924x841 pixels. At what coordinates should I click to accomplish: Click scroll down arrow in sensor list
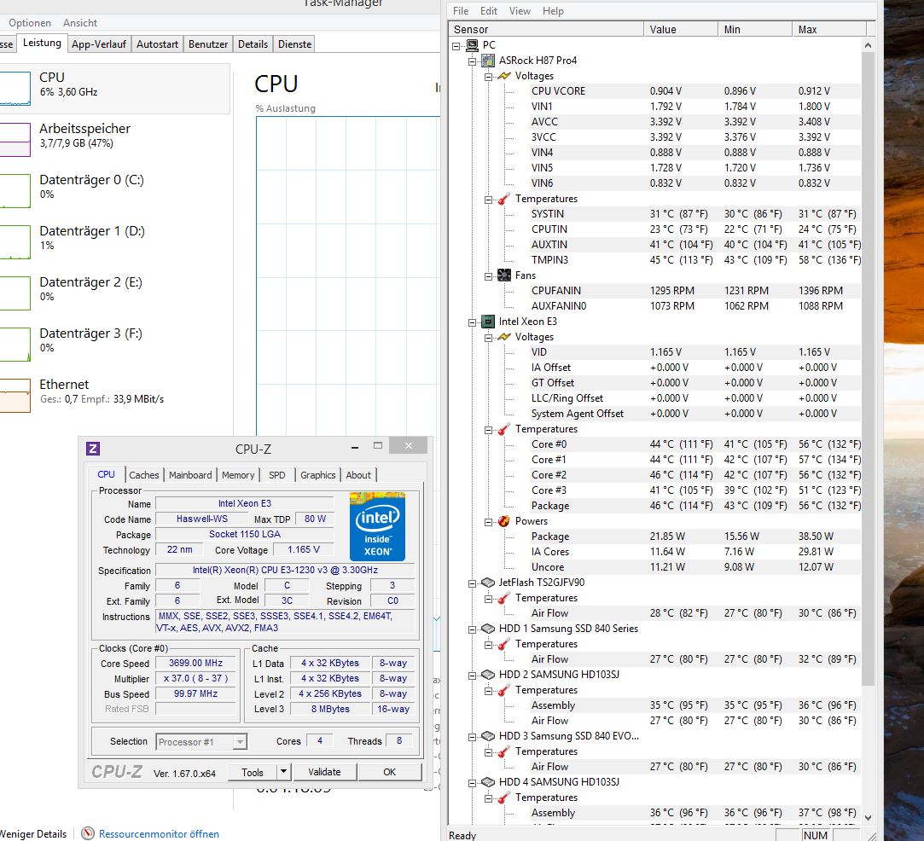coord(868,817)
